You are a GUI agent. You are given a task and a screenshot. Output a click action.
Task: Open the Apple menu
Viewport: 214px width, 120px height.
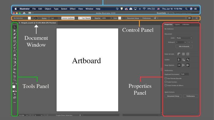click(x=16, y=9)
